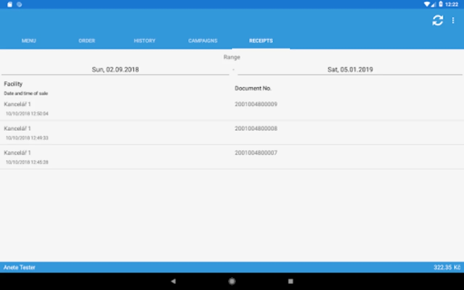Tap the SD card notification icon
The width and height of the screenshot is (464, 290).
10,4
